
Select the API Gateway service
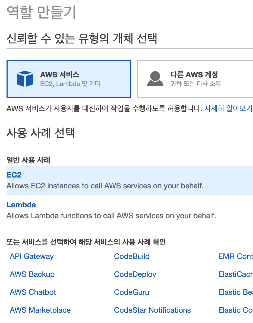(x=32, y=256)
